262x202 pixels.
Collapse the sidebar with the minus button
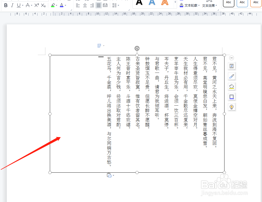point(231,58)
